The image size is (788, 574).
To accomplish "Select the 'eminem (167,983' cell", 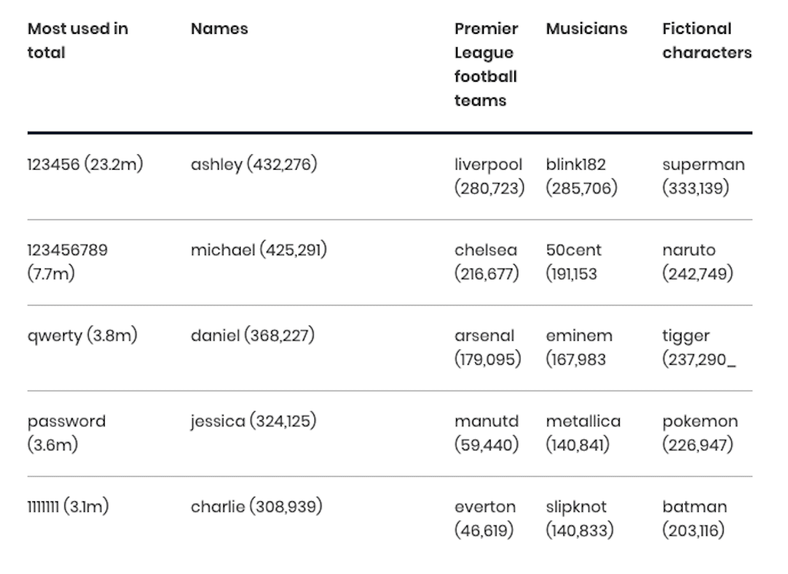I will coord(579,348).
